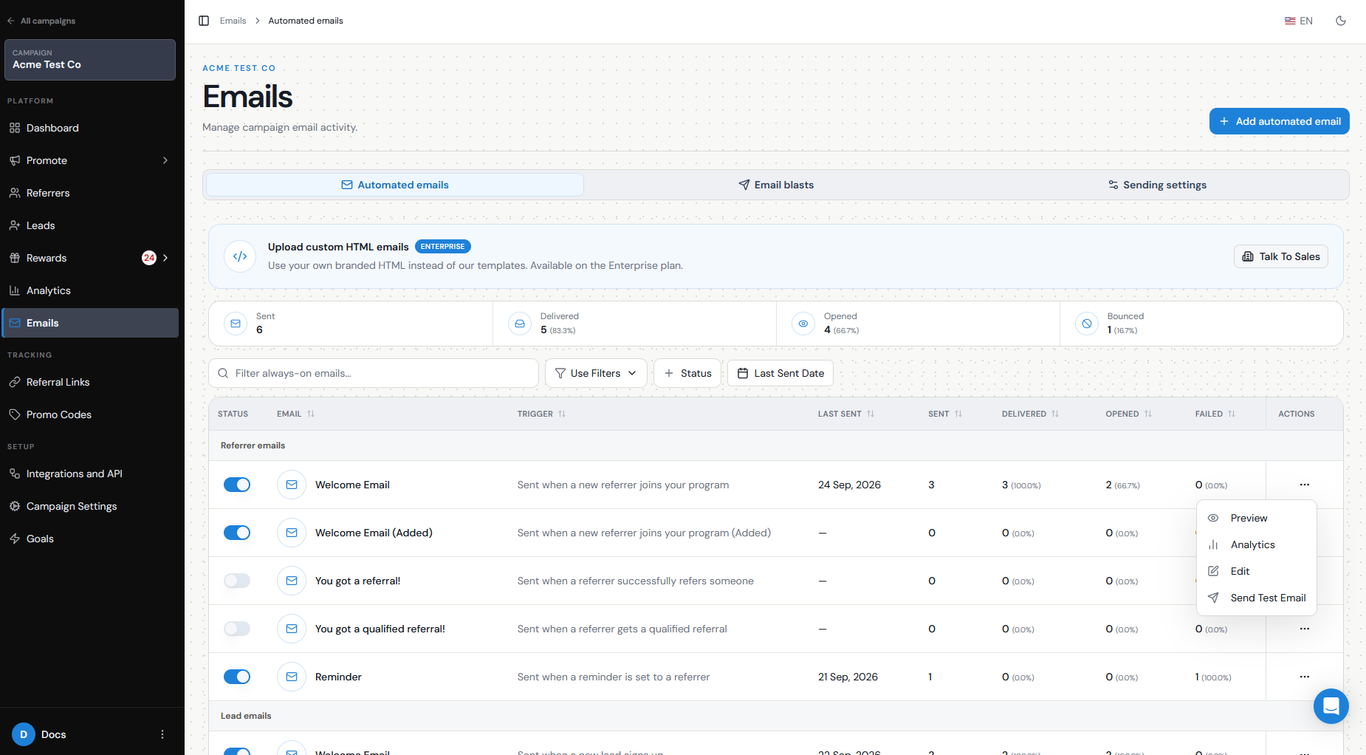Screen dimensions: 1366x755
Task: Enable You got a referral! toggle
Action: pyautogui.click(x=237, y=581)
